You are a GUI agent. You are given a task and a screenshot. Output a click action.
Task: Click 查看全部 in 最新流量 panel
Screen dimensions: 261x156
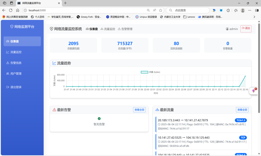pyautogui.click(x=242, y=110)
